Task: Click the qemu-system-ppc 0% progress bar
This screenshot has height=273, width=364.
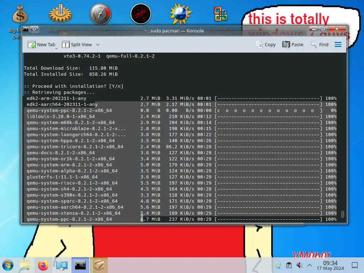Action: tap(269, 111)
